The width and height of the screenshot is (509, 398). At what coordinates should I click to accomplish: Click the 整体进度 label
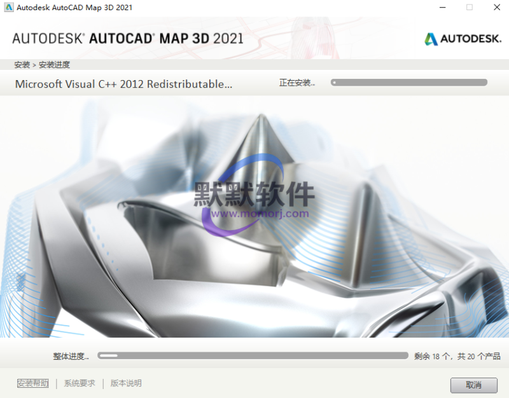[x=71, y=357]
